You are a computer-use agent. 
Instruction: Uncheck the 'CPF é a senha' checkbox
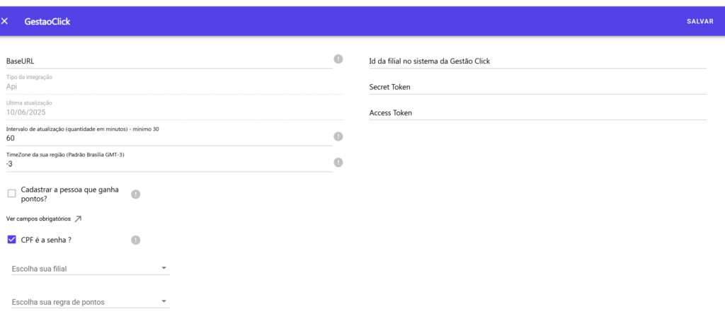coord(11,240)
